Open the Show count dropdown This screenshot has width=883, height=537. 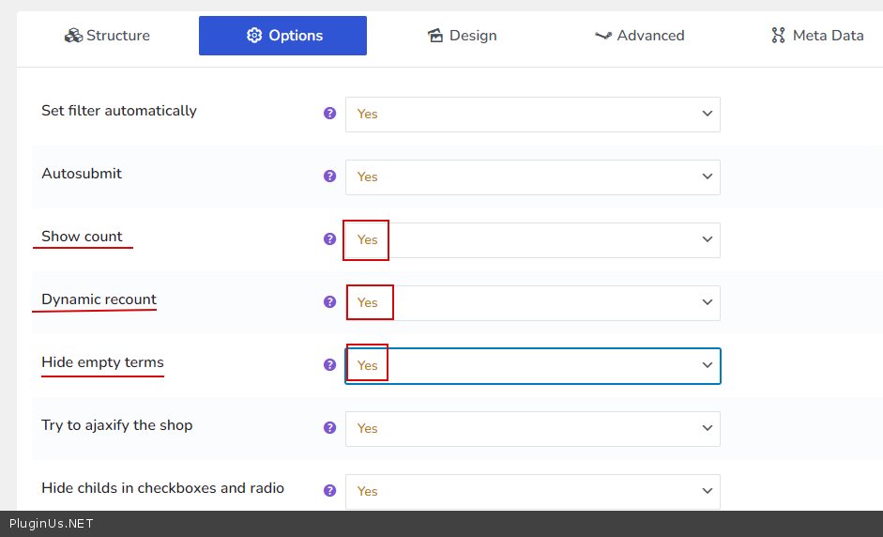(x=532, y=239)
